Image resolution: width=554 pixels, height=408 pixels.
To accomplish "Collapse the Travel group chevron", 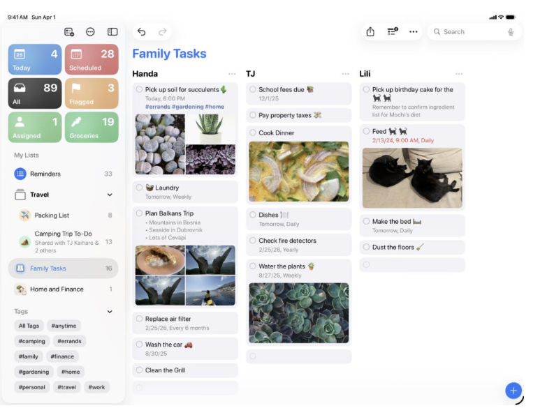I will coord(110,195).
